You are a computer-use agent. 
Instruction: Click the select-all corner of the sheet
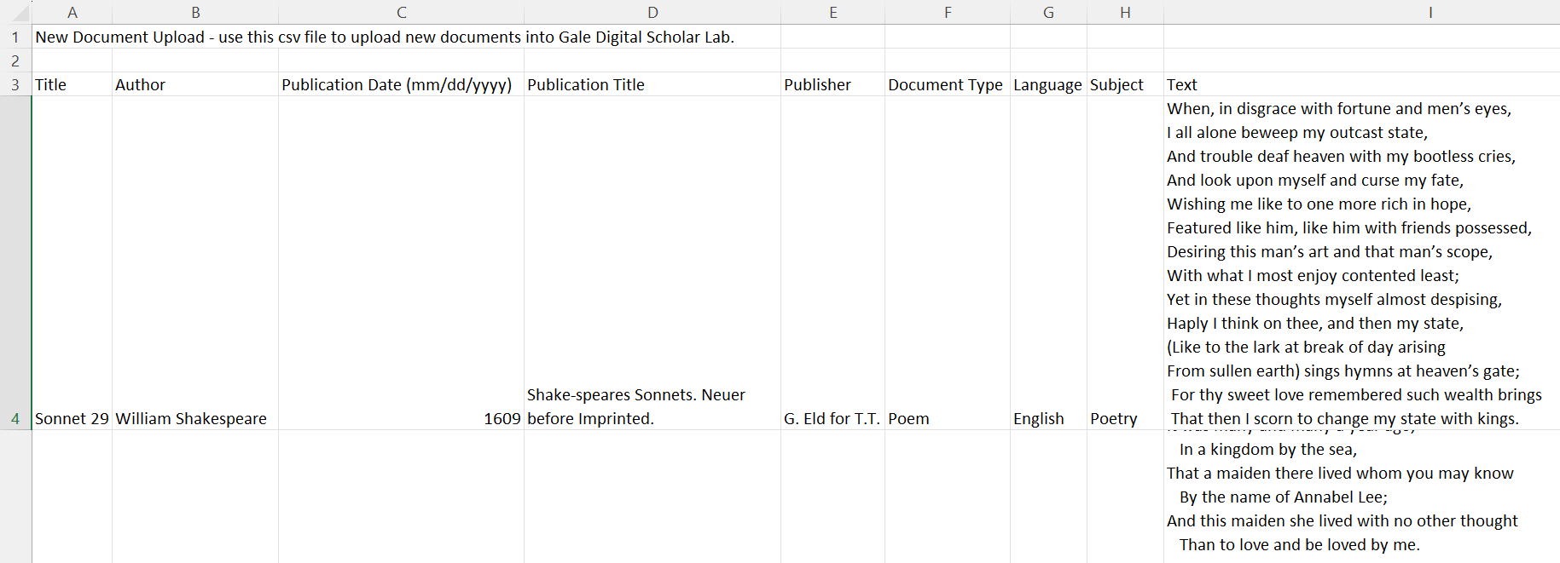coord(15,12)
